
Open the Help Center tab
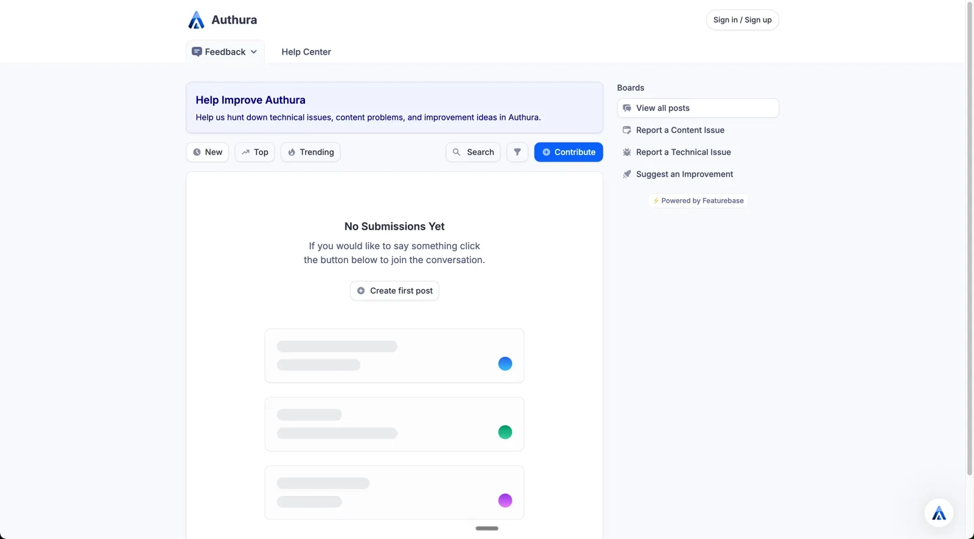(x=306, y=52)
